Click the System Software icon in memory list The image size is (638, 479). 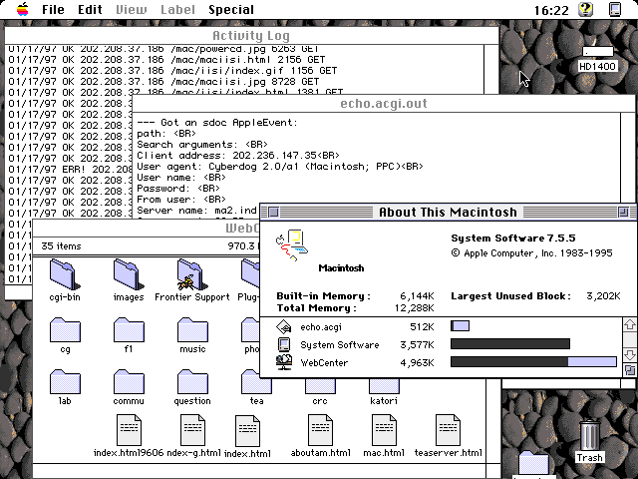283,344
